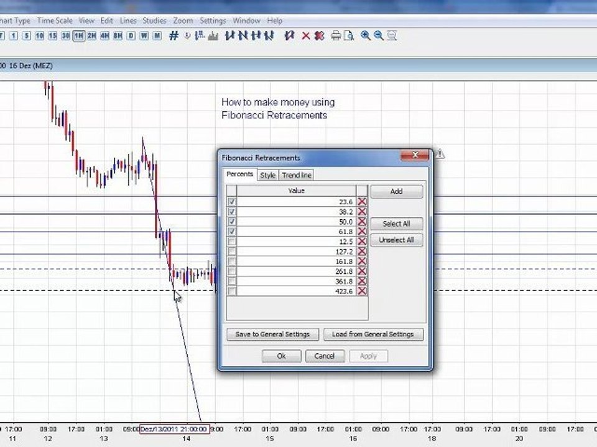Select the 10-minute timeframe button

tap(40, 36)
